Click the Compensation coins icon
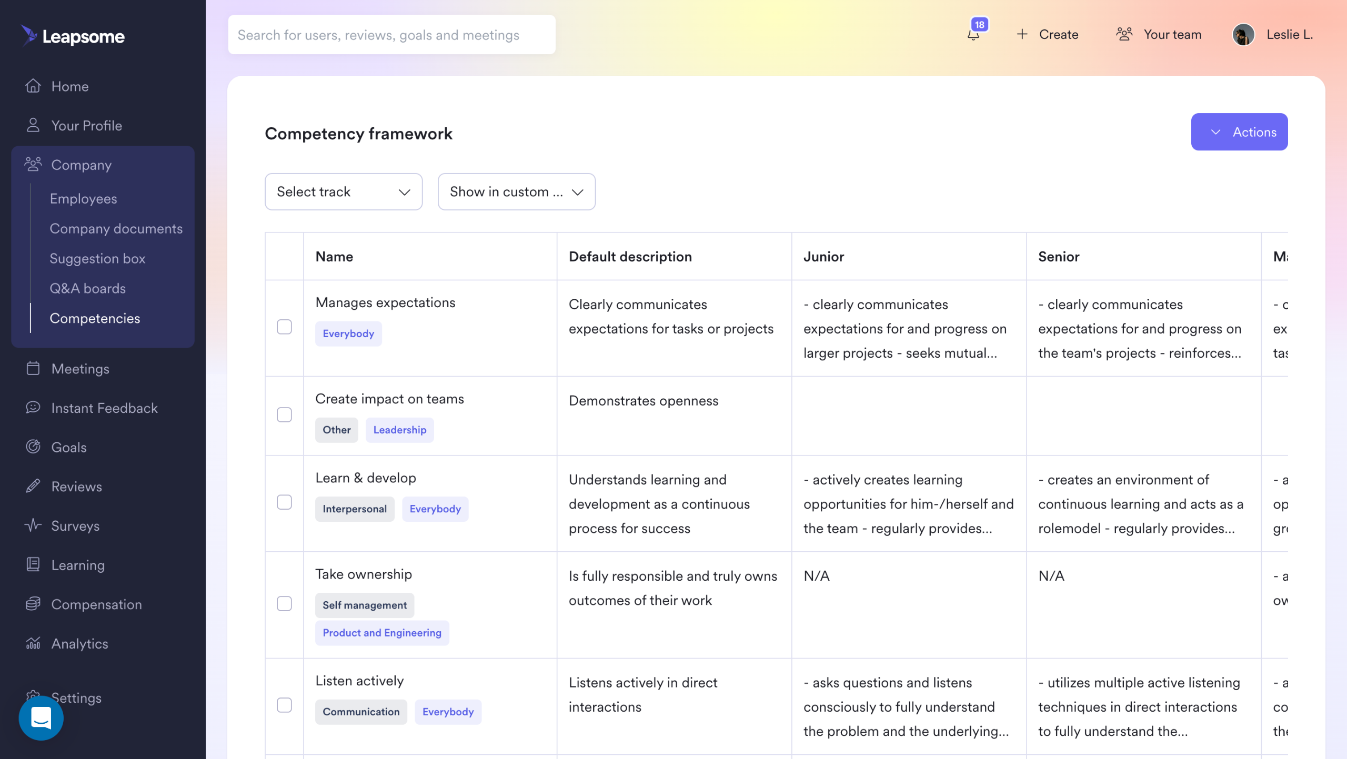1347x759 pixels. click(x=33, y=604)
